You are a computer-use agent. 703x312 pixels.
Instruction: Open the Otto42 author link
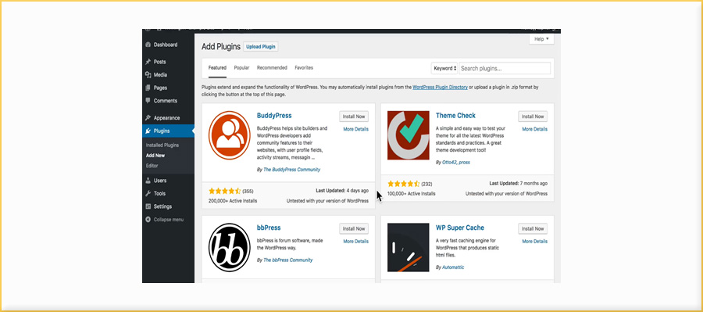click(449, 163)
